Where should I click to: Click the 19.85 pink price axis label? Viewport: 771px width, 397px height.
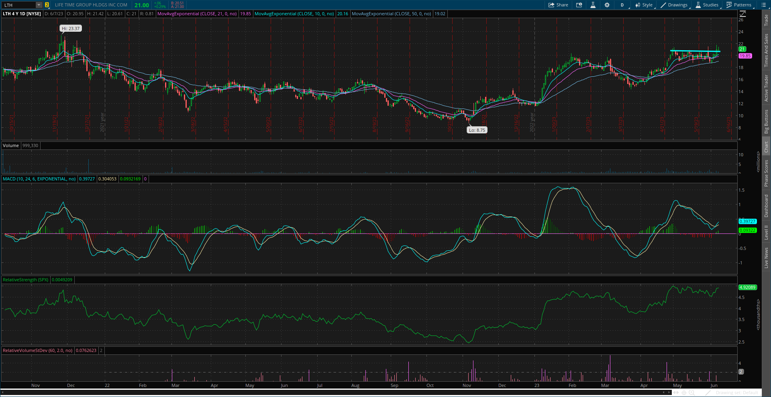point(745,56)
